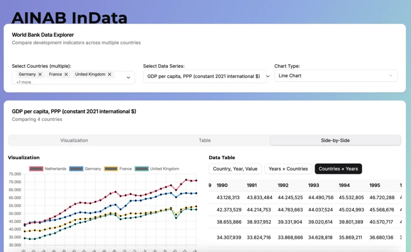The image size is (411, 252).
Task: Click the 1995 column header
Action: (375, 185)
